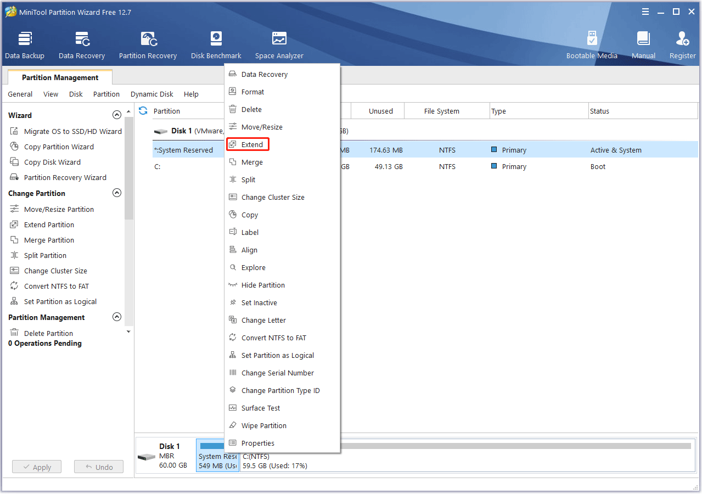Click the Convert NTFS to FAT sidebar icon
Viewport: 702px width, 494px height.
coord(14,286)
